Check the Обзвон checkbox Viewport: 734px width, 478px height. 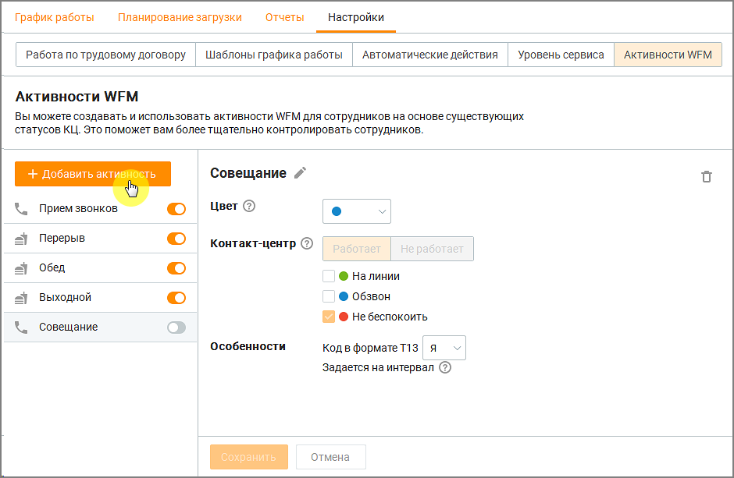[329, 296]
